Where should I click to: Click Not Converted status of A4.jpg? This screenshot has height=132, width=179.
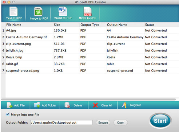[156, 30]
